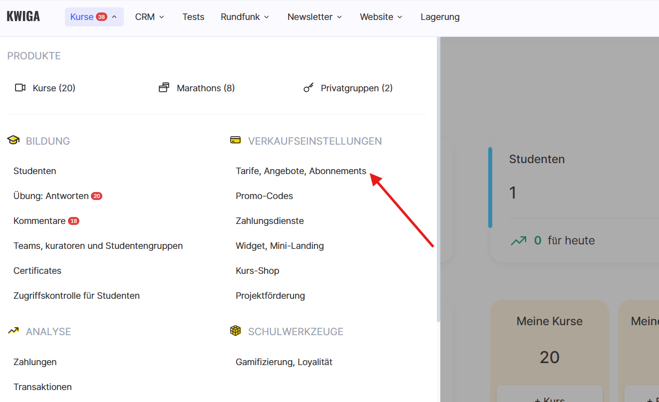Open Zahlungen under Analyse
This screenshot has width=659, height=402.
(35, 362)
